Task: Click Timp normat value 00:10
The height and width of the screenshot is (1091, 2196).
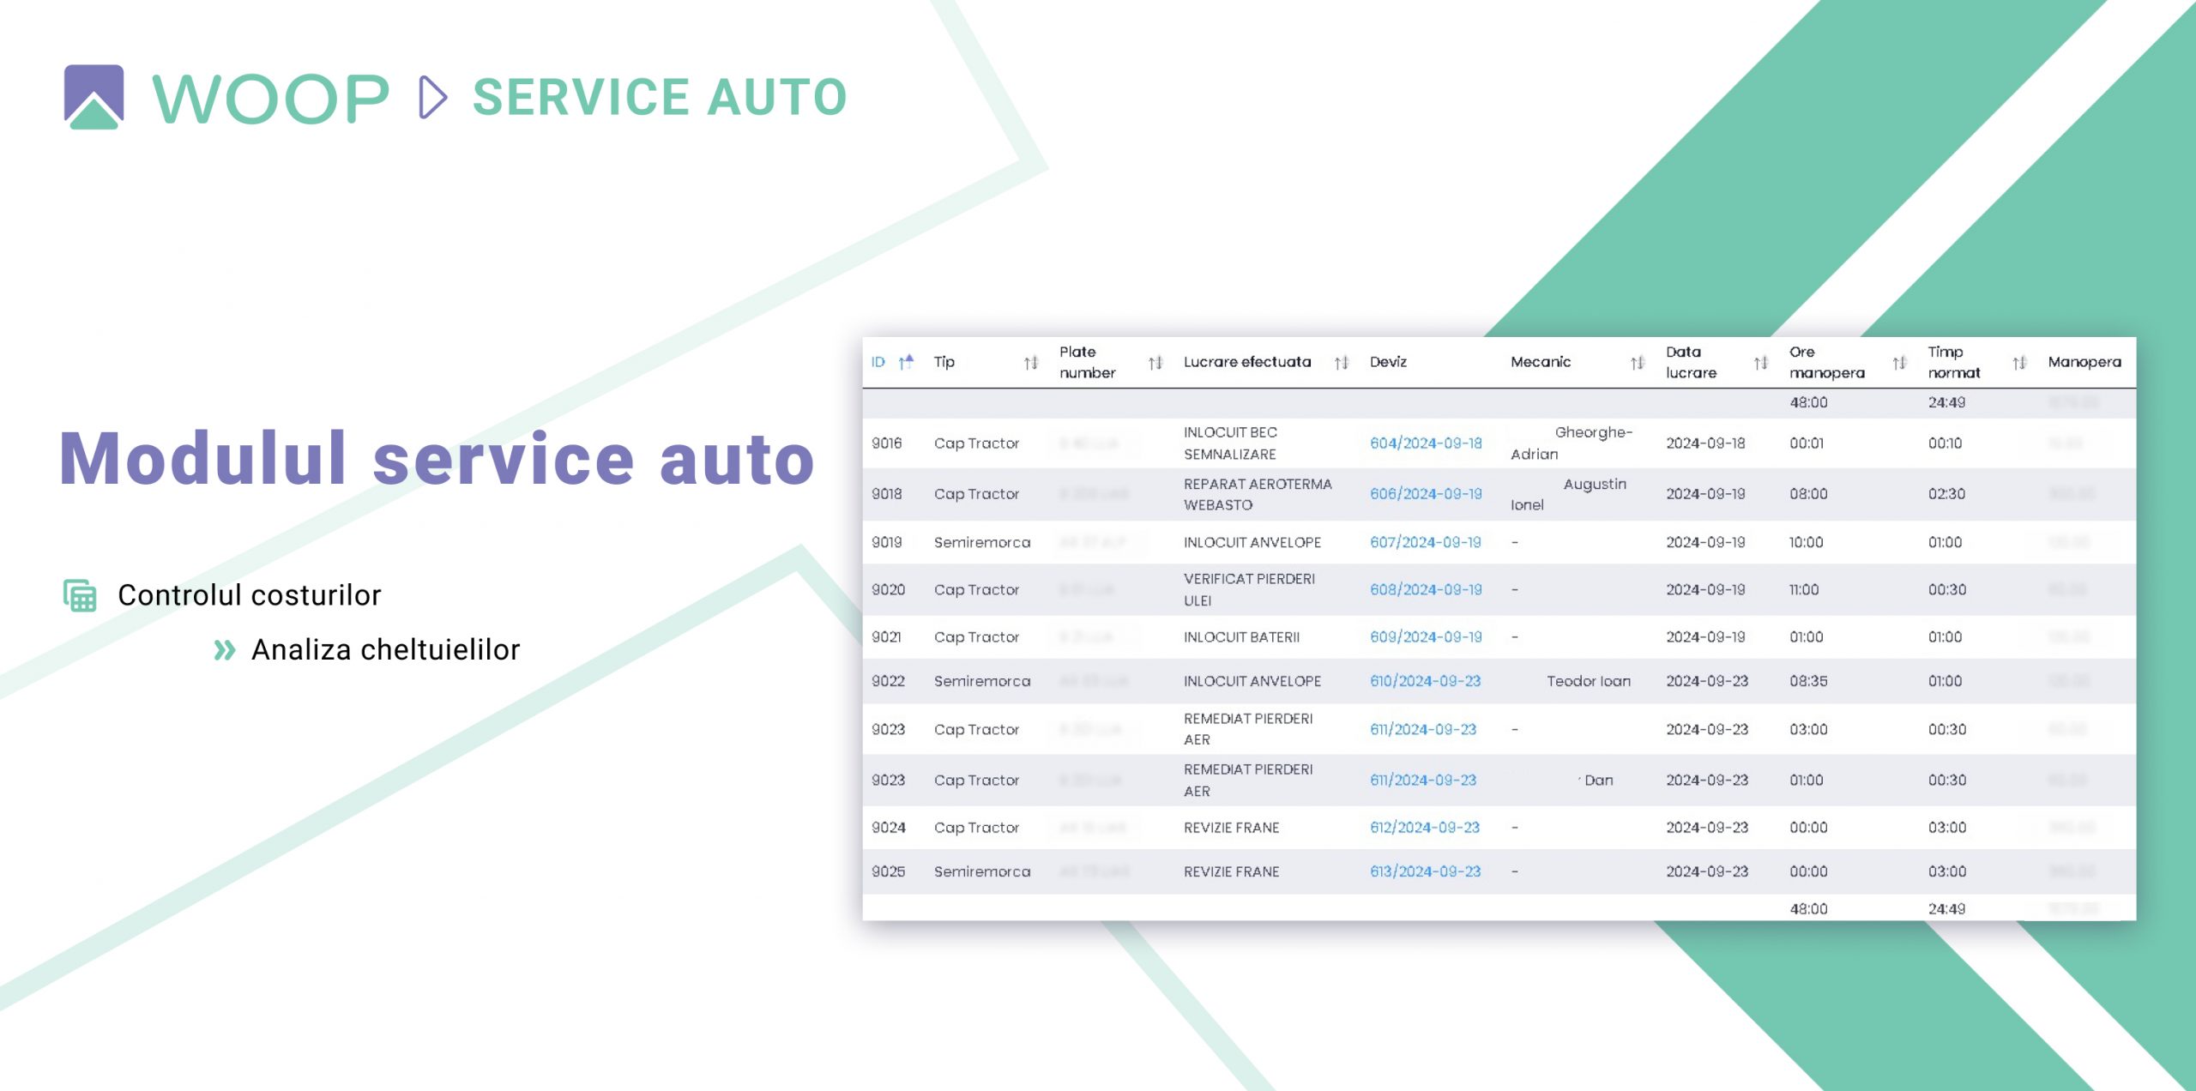Action: 1945,443
